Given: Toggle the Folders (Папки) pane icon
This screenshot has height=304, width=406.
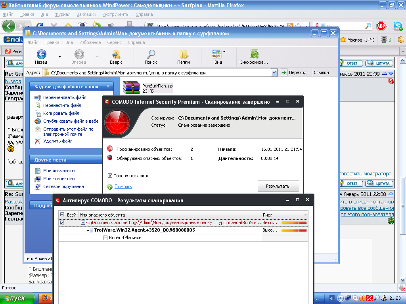Looking at the screenshot, I should tap(184, 54).
